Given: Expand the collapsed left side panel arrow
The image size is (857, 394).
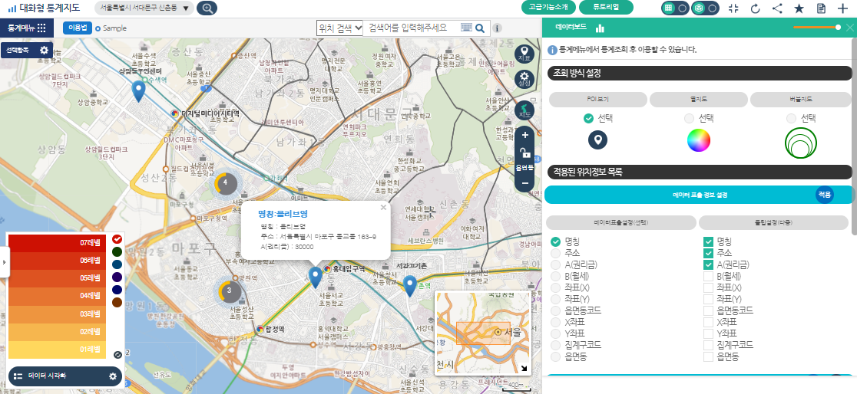Looking at the screenshot, I should 4,262.
